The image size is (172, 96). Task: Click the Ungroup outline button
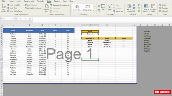pyautogui.click(x=163, y=8)
